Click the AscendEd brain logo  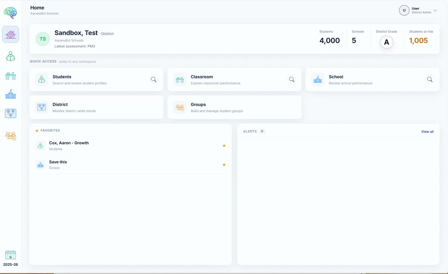[x=10, y=13]
